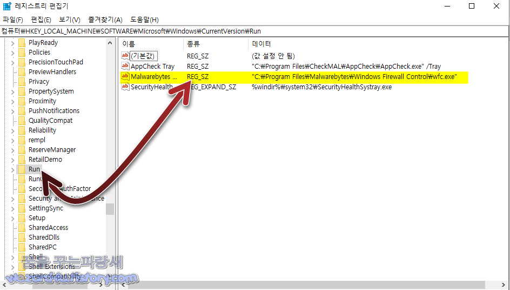
Task: Click the AppCheck.exe /Tray data text
Action: 346,66
